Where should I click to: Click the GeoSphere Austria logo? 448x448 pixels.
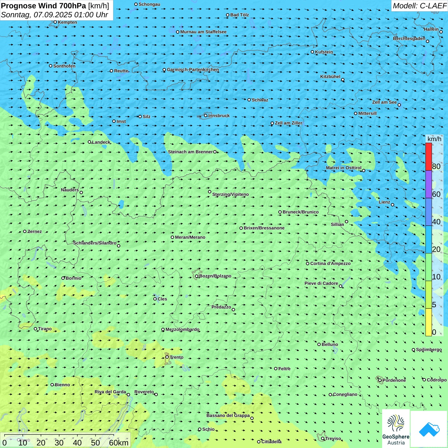click(396, 429)
